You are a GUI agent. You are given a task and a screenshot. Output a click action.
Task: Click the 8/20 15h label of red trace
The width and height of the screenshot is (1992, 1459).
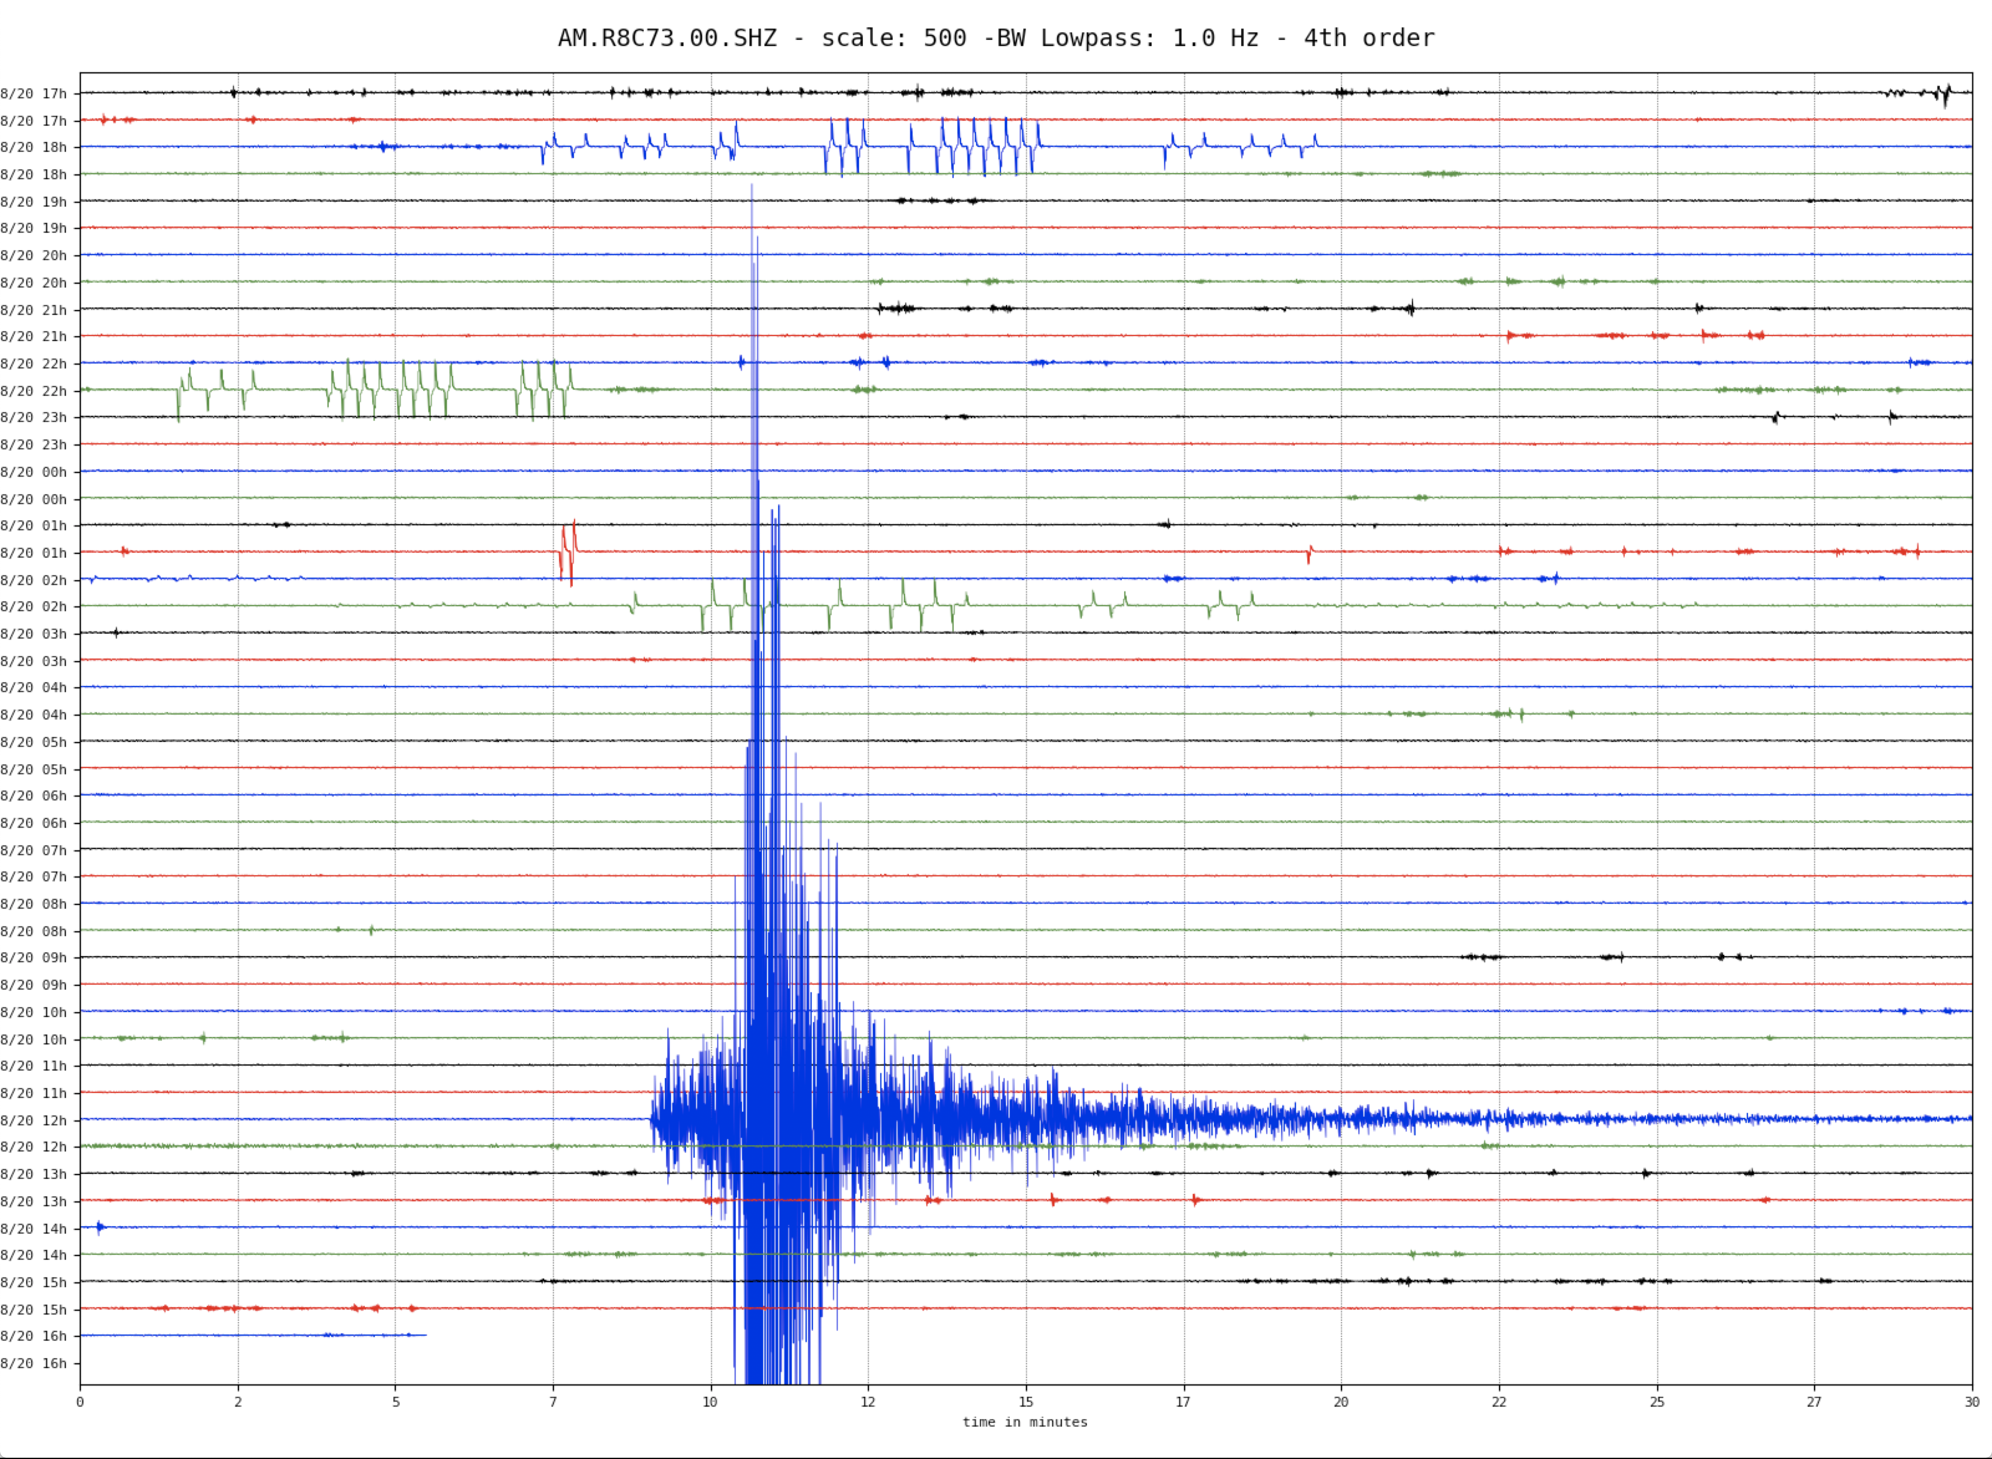click(34, 1310)
